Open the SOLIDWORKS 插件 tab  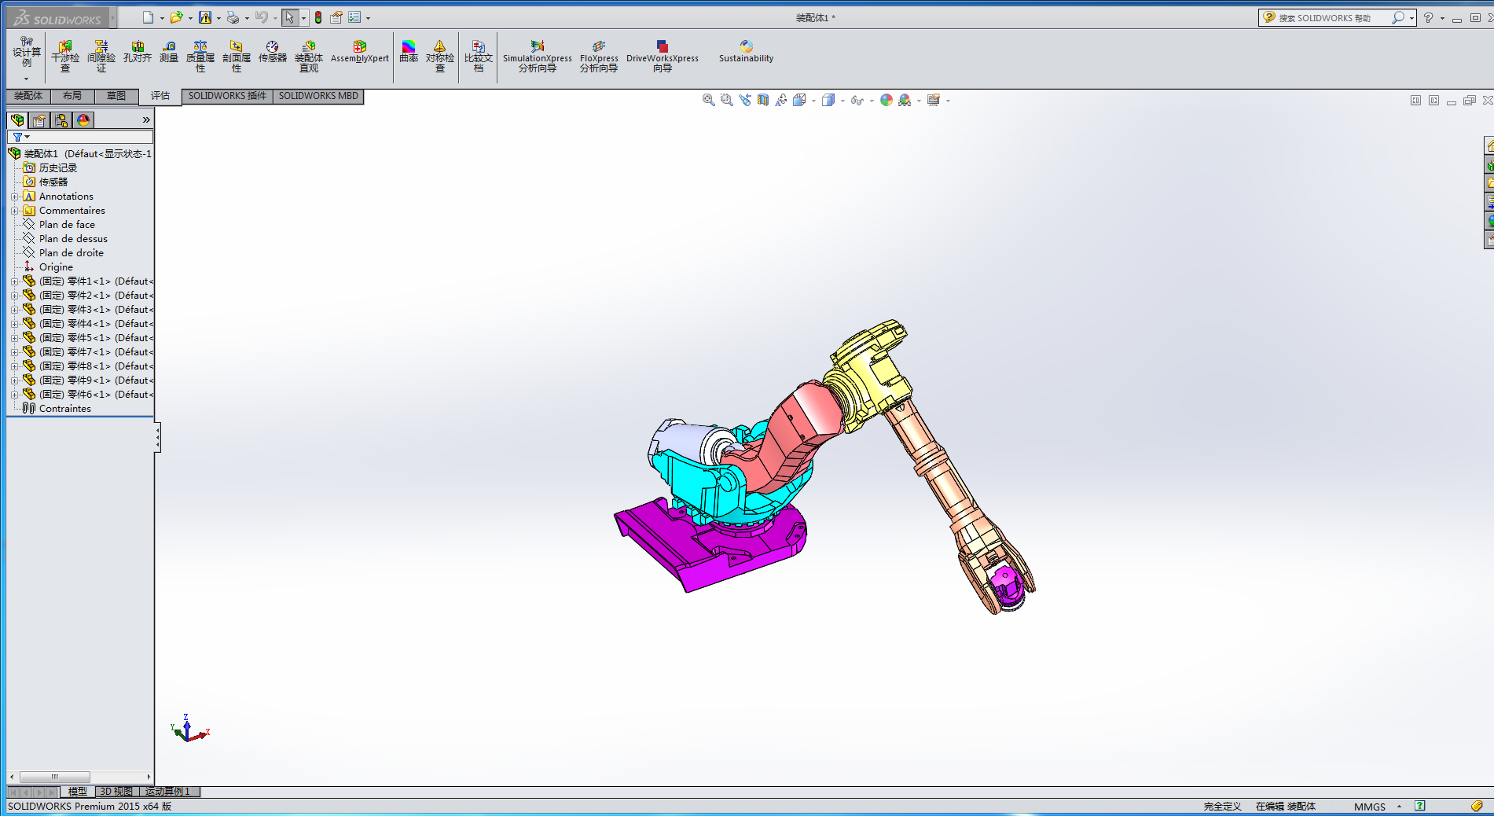pos(227,96)
